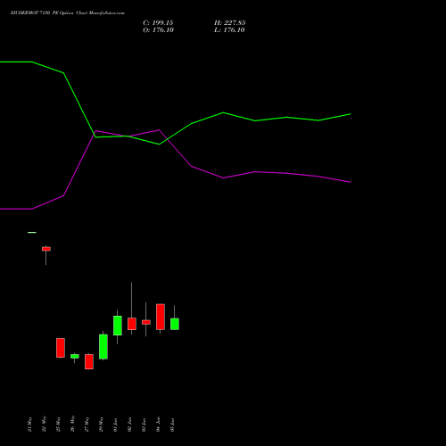Click the '01 Jun' date axis label
This screenshot has width=446, height=446.
pyautogui.click(x=115, y=425)
